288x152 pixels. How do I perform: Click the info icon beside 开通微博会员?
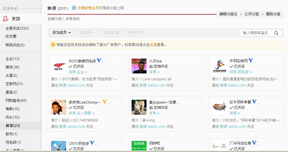[x=74, y=8]
